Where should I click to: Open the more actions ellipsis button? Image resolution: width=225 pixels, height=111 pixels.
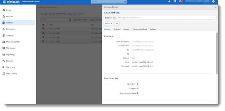(117, 23)
